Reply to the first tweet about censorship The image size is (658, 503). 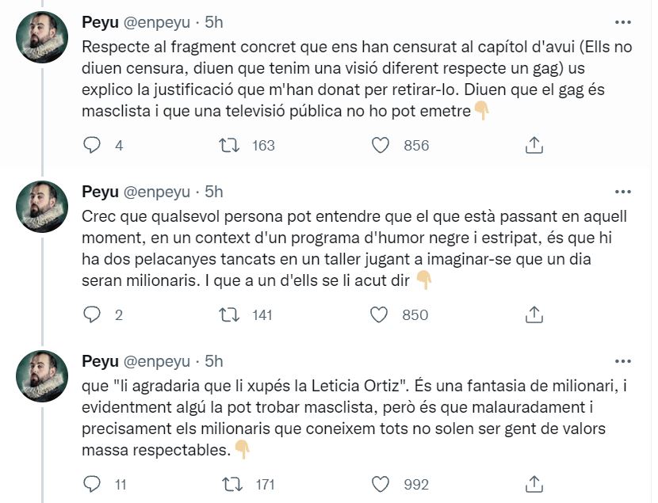click(92, 145)
